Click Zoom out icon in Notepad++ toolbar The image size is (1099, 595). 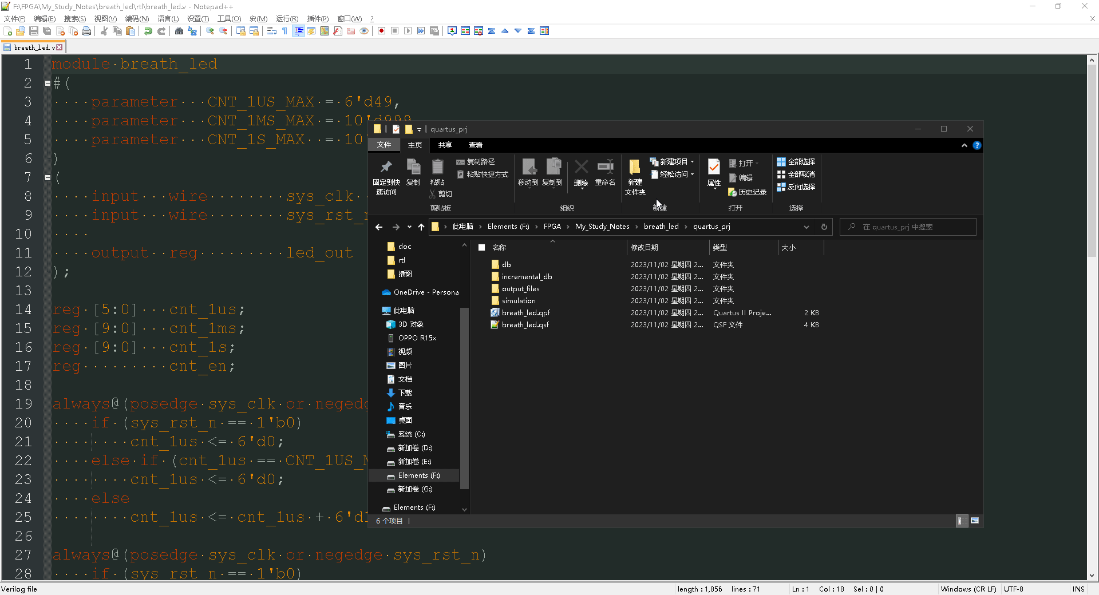pos(223,31)
